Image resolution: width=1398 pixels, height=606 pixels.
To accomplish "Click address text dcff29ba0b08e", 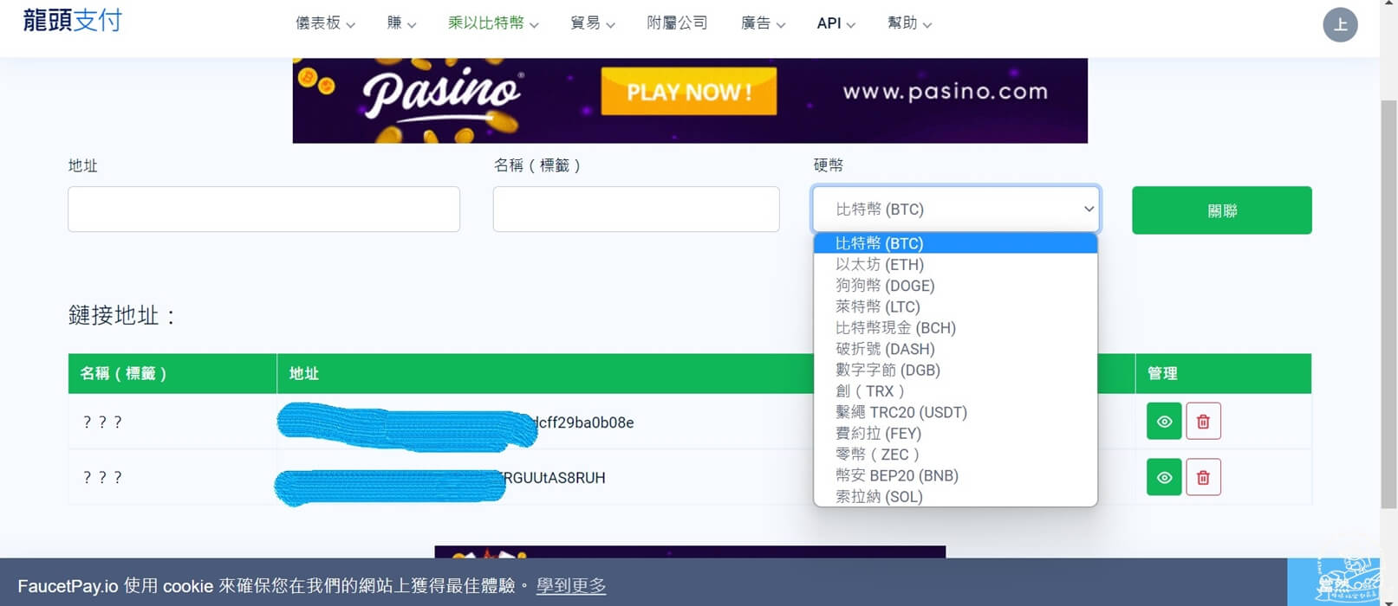I will [x=585, y=422].
